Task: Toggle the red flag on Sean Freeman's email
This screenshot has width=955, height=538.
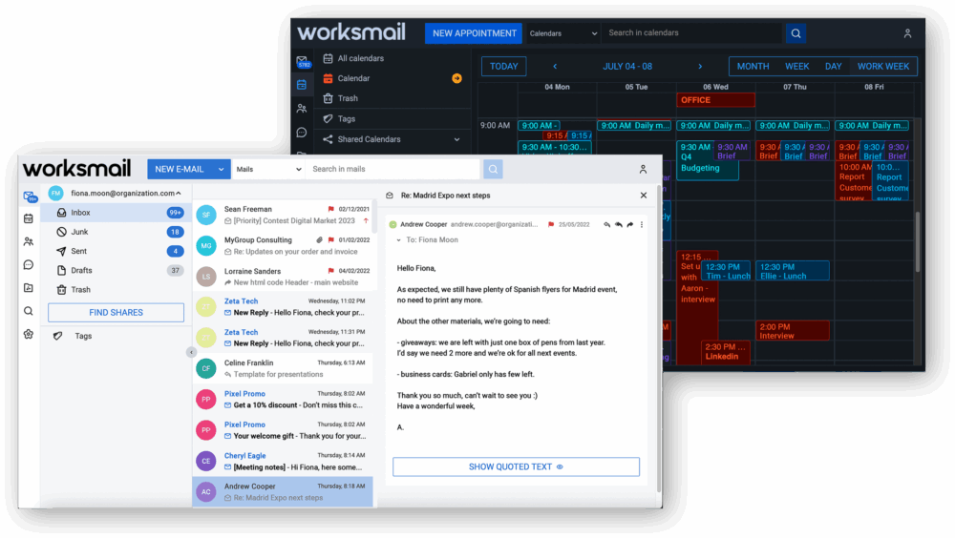Action: 331,209
